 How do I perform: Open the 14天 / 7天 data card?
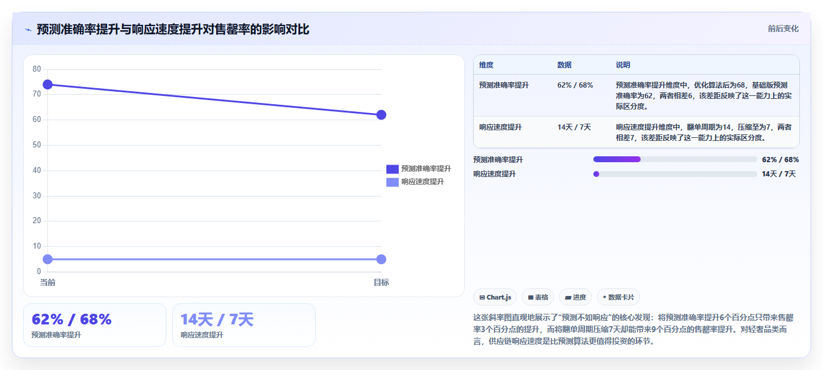pos(244,325)
